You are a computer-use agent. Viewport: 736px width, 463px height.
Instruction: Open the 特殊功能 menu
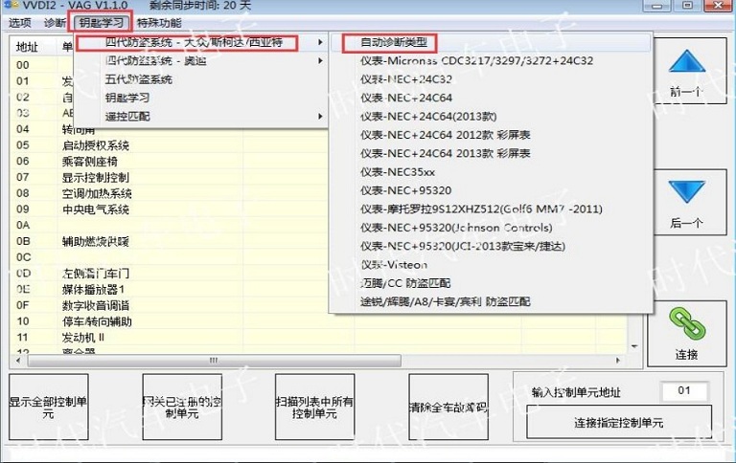point(159,22)
